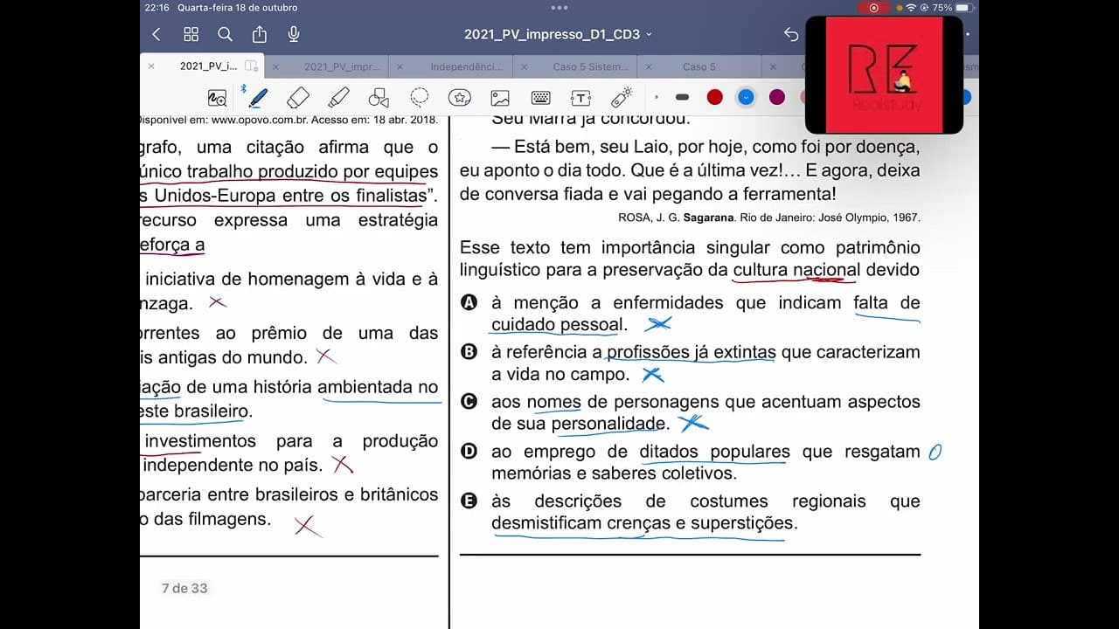Open the Caso 5 tab

pyautogui.click(x=699, y=66)
